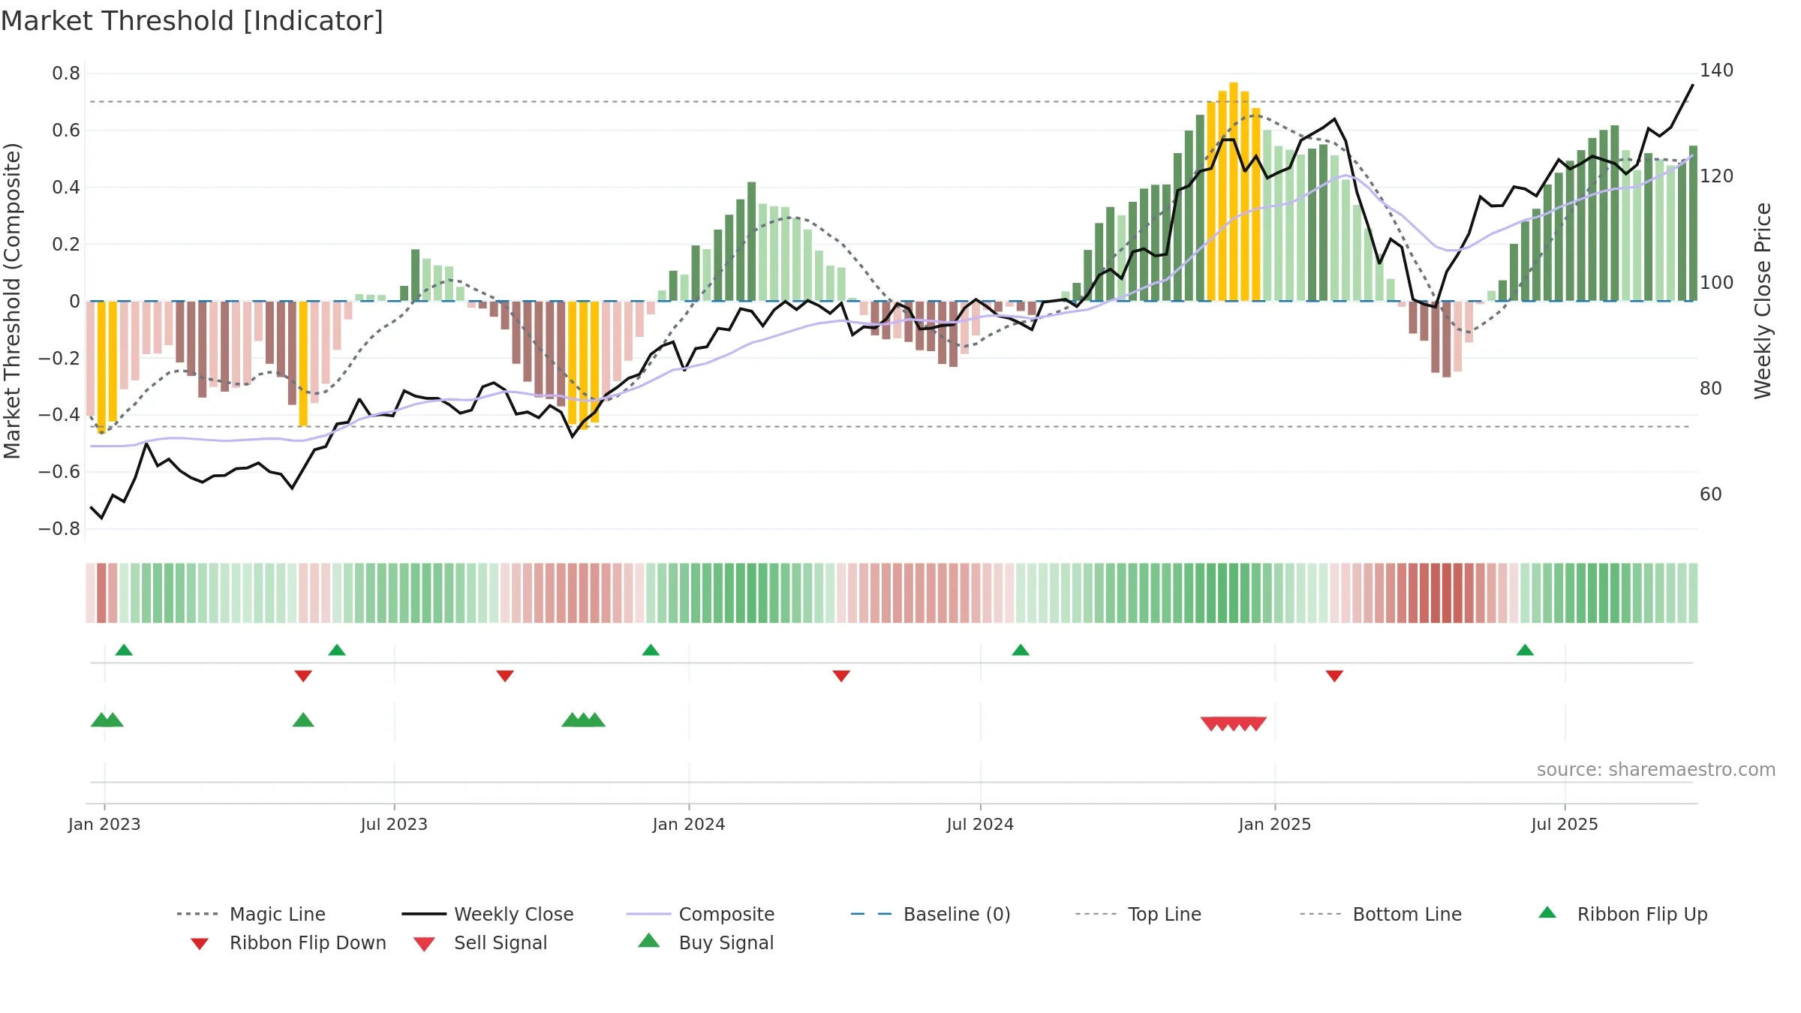1801x1013 pixels.
Task: Select the Composite legend entry
Action: point(700,914)
